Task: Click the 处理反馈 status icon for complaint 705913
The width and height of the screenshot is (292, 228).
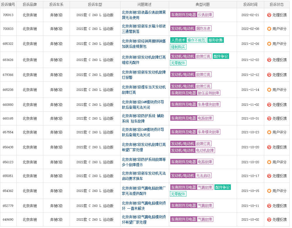Action: point(269,15)
